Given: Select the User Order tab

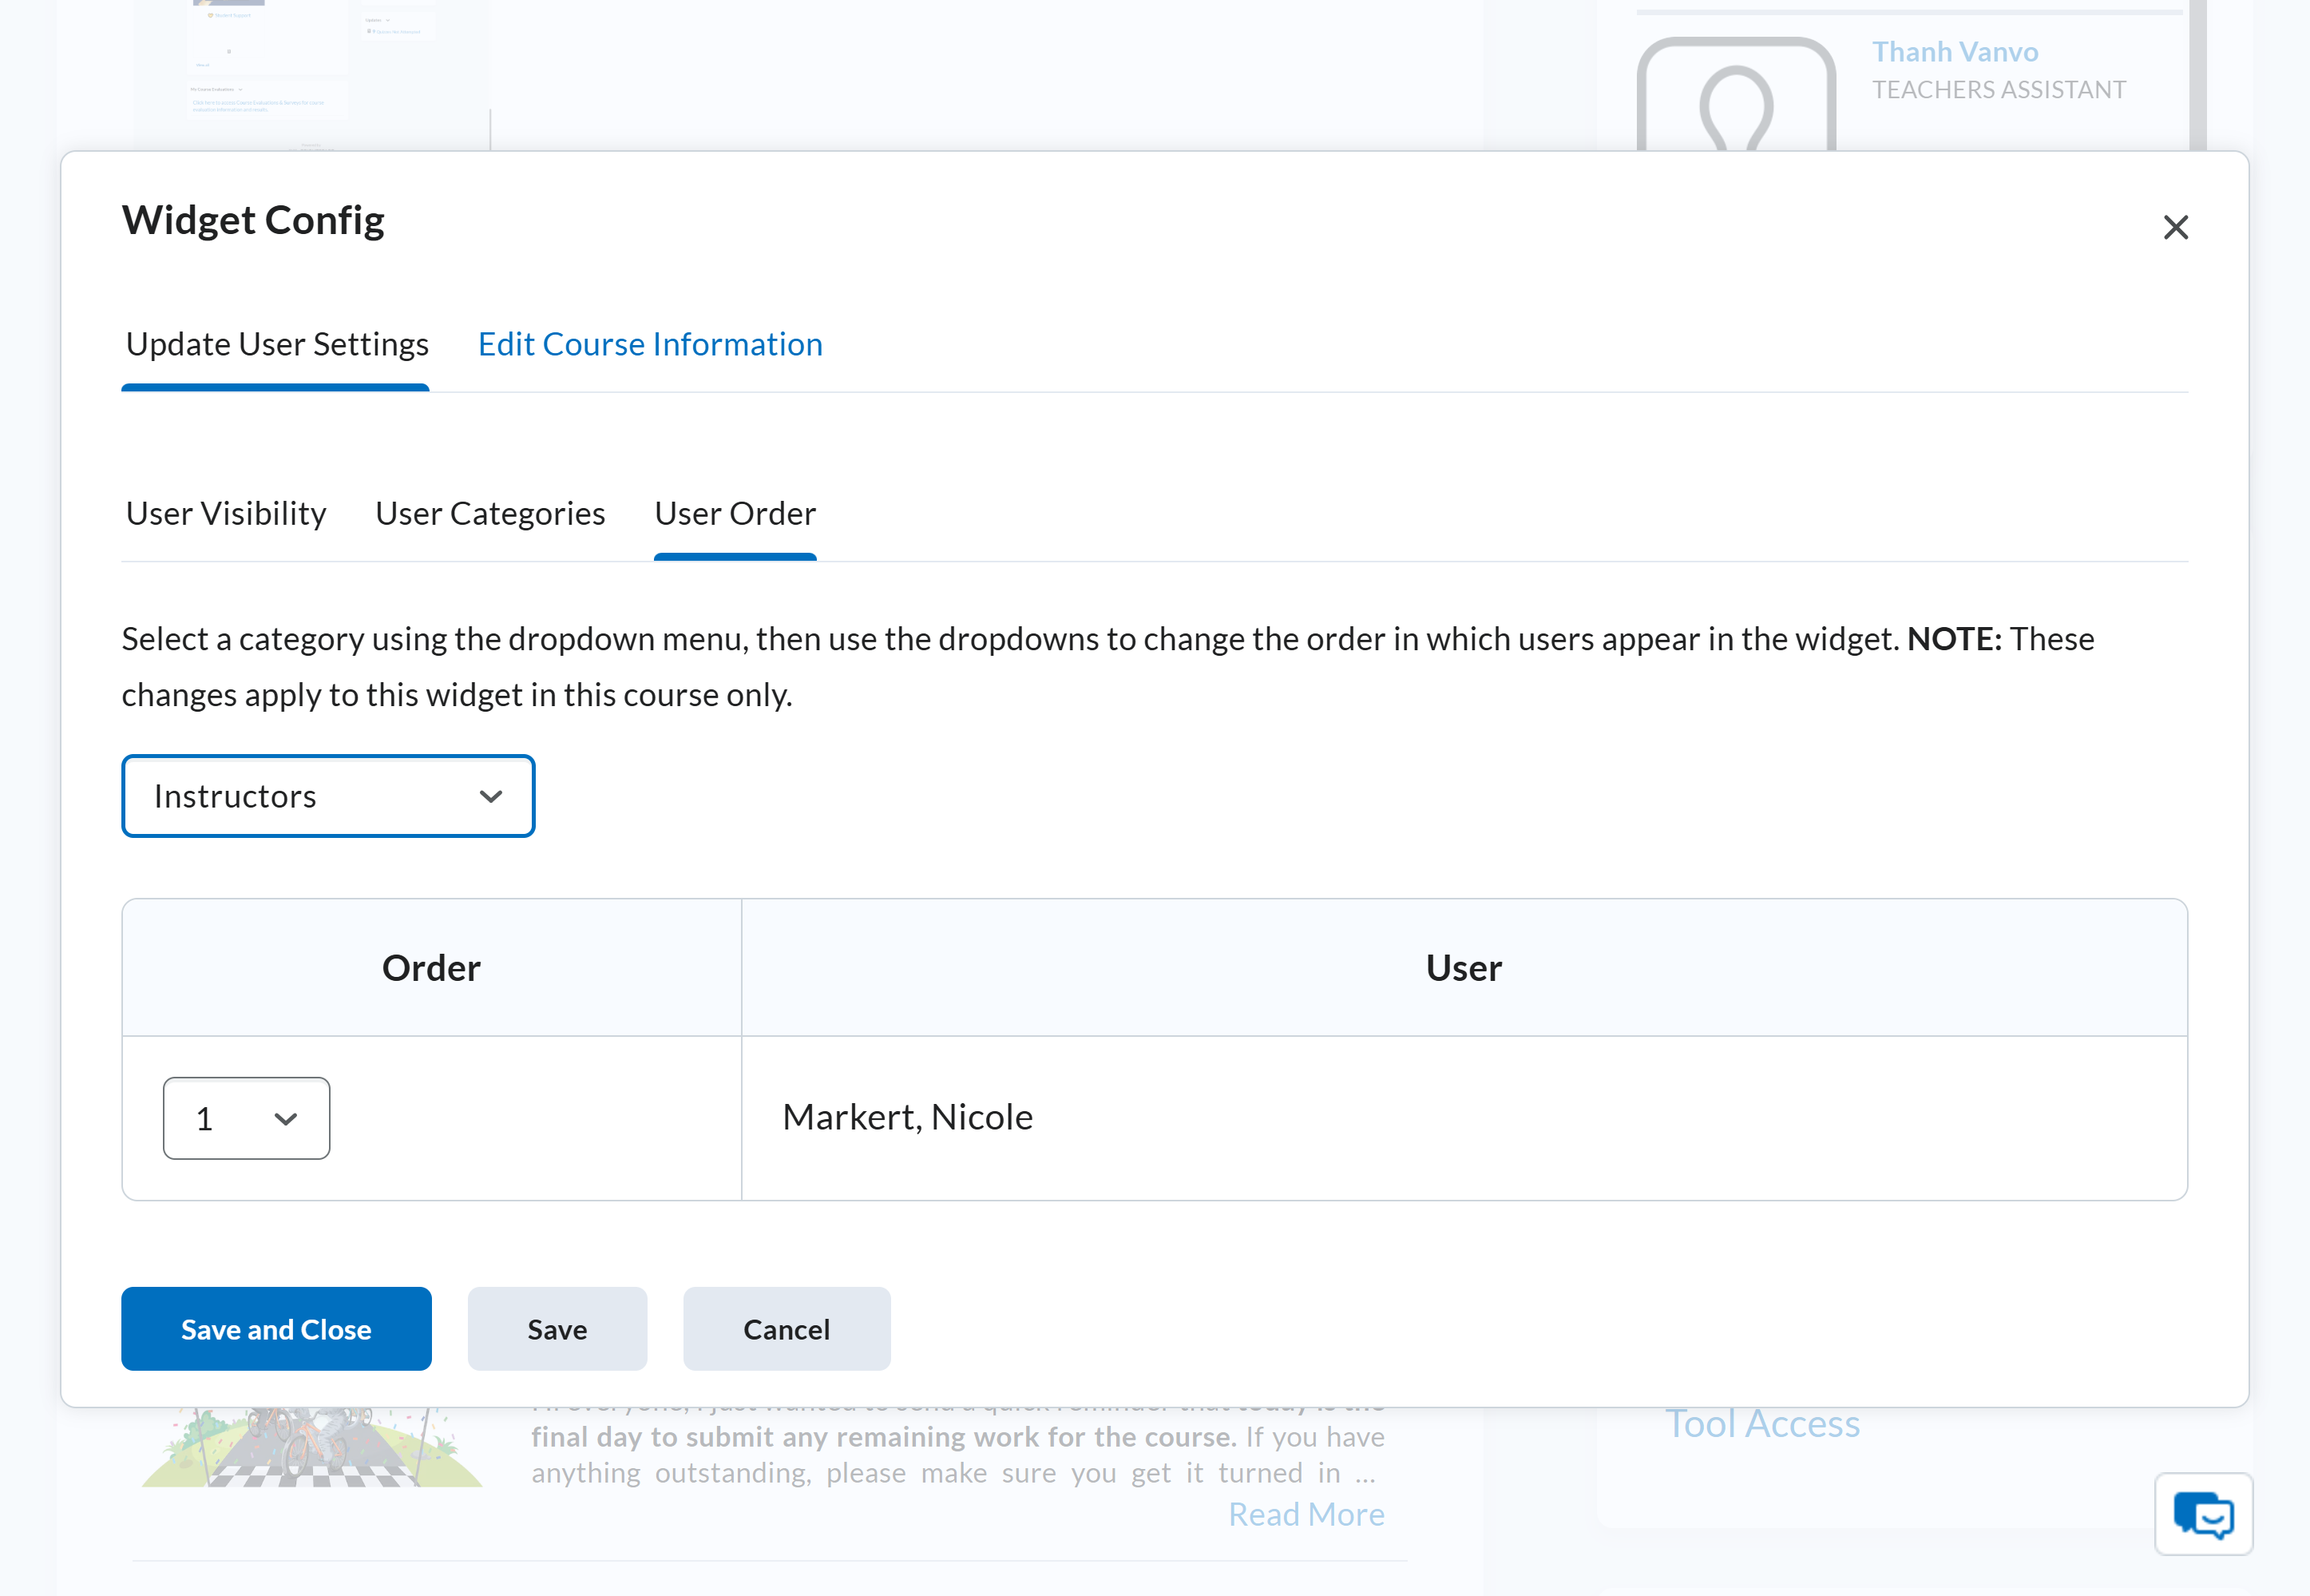Looking at the screenshot, I should click(x=735, y=514).
